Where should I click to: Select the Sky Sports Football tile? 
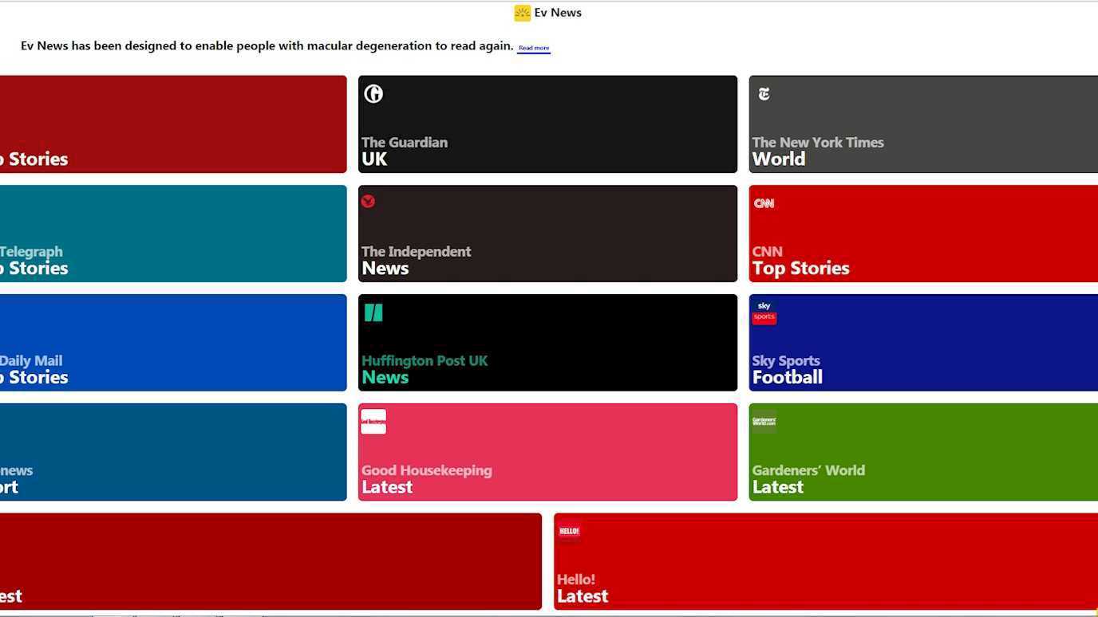(x=922, y=343)
